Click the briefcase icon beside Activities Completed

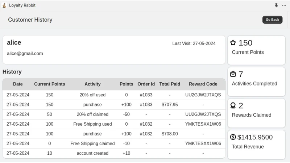click(x=233, y=74)
